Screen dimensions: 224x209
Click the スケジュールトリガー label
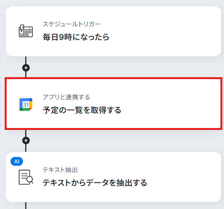click(72, 24)
